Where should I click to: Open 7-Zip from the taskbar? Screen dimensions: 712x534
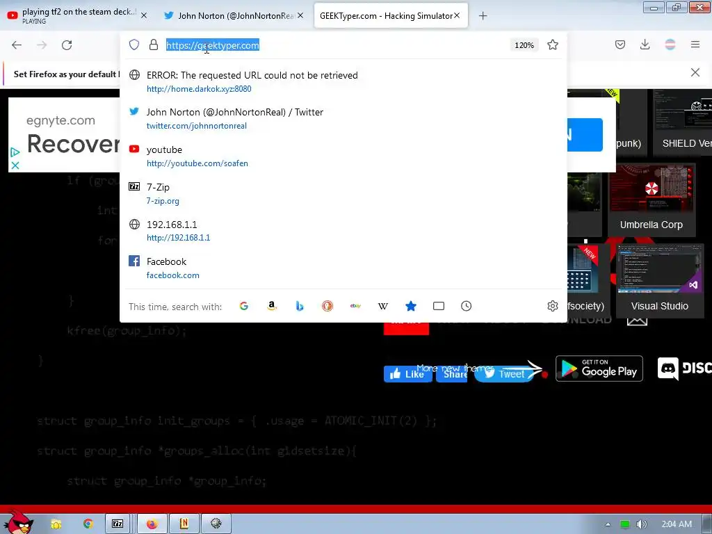coord(118,524)
